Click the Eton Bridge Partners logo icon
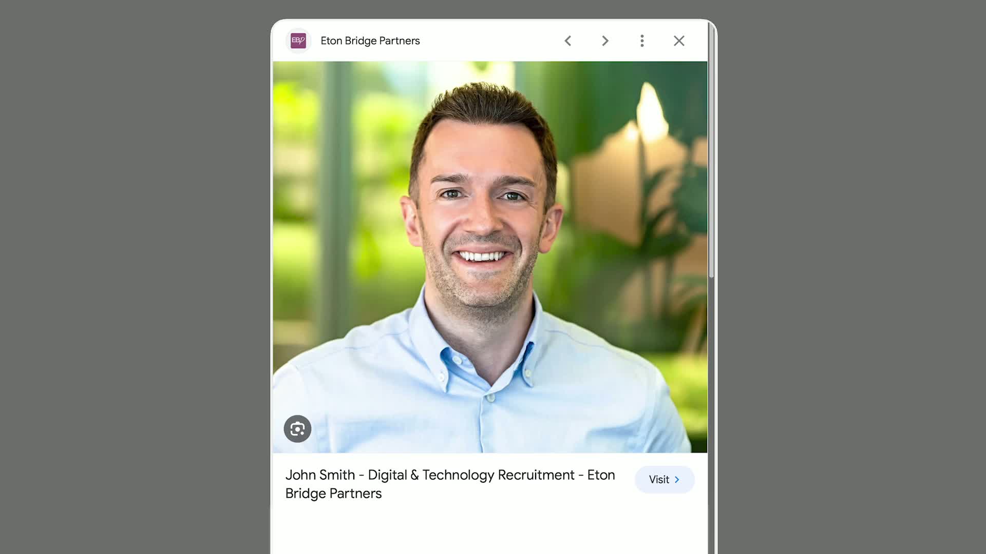This screenshot has height=554, width=986. pyautogui.click(x=298, y=41)
